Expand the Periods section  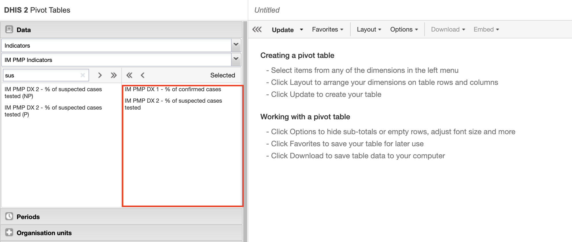point(122,216)
